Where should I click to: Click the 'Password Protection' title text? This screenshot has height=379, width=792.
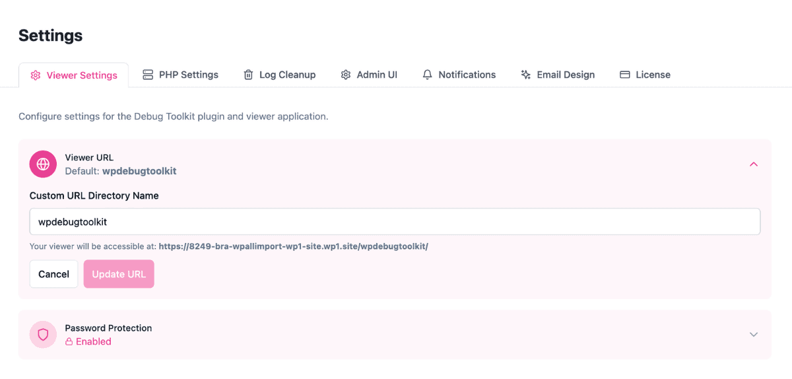(x=108, y=328)
